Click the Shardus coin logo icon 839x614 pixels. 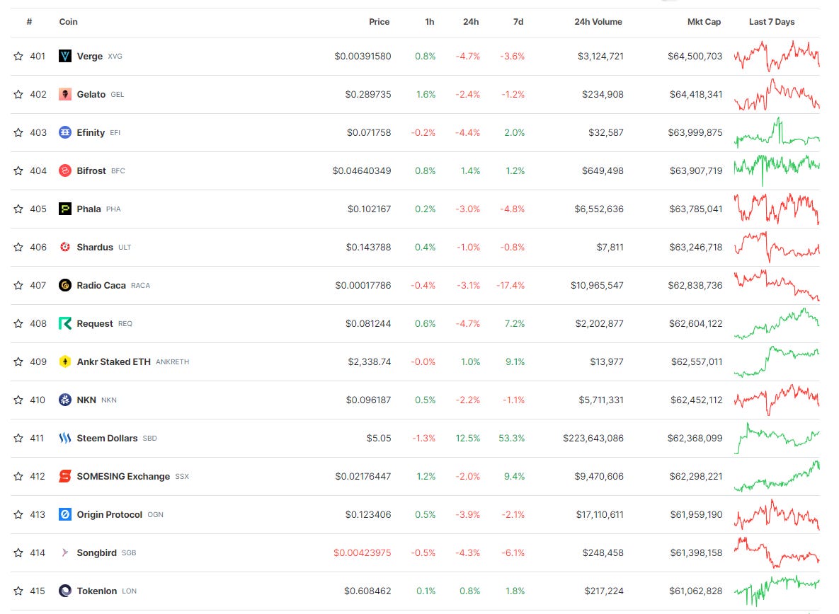click(x=64, y=247)
